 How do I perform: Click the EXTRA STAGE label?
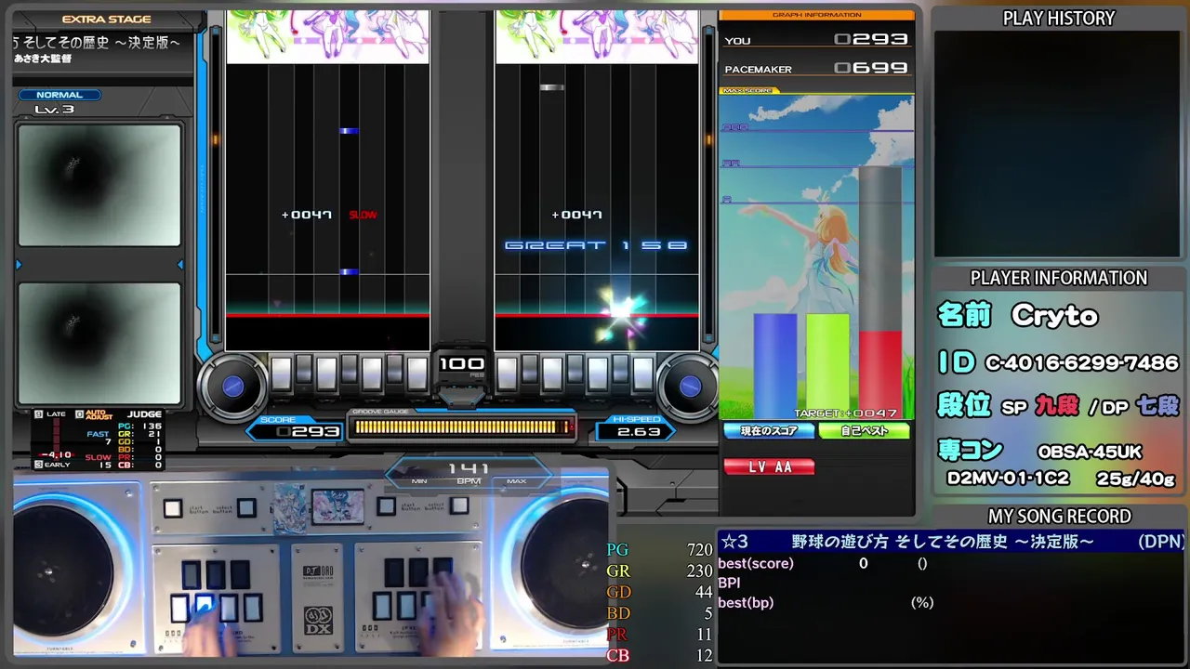(x=107, y=20)
